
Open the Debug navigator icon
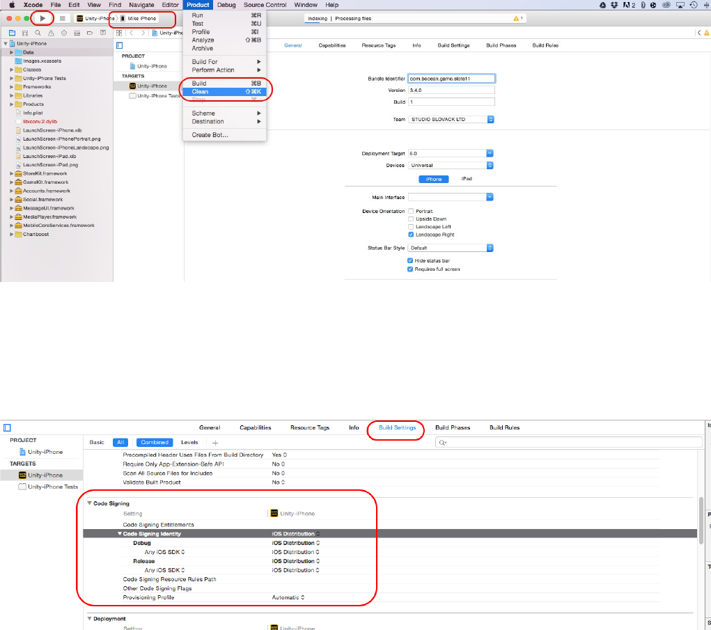pos(77,33)
